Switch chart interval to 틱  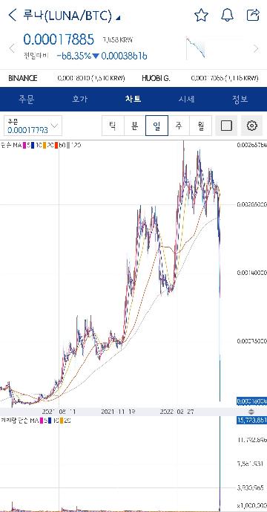(113, 126)
